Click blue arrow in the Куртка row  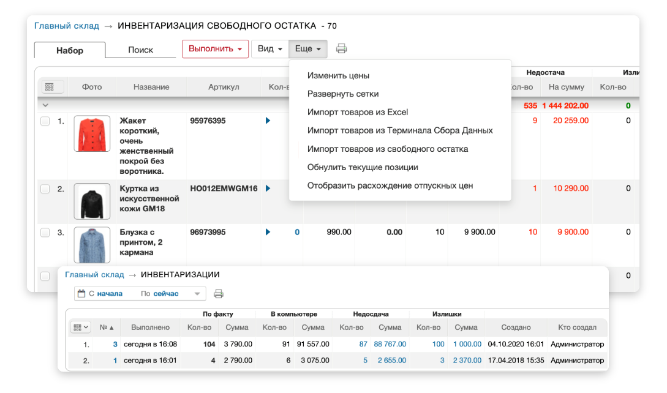pyautogui.click(x=268, y=189)
